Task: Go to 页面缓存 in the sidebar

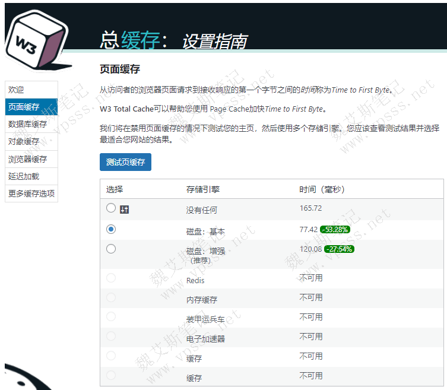Action: 31,107
